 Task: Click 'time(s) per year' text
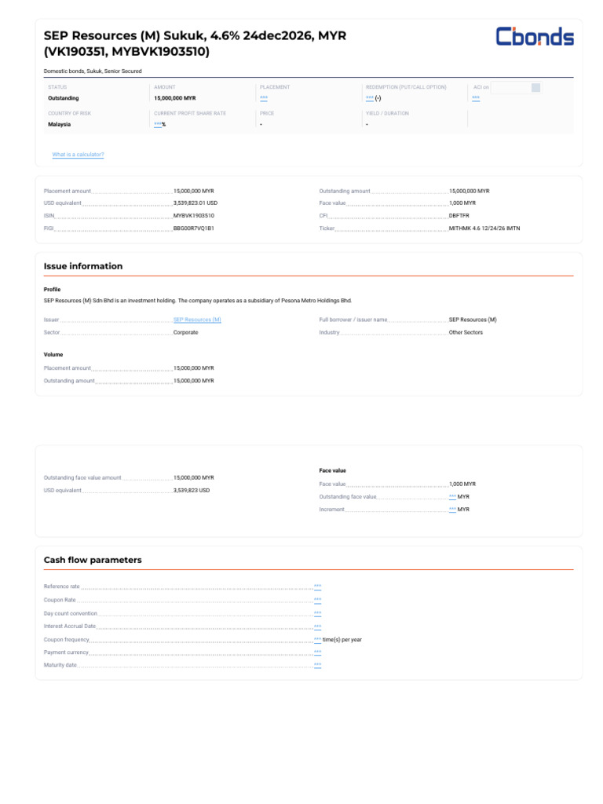[342, 639]
